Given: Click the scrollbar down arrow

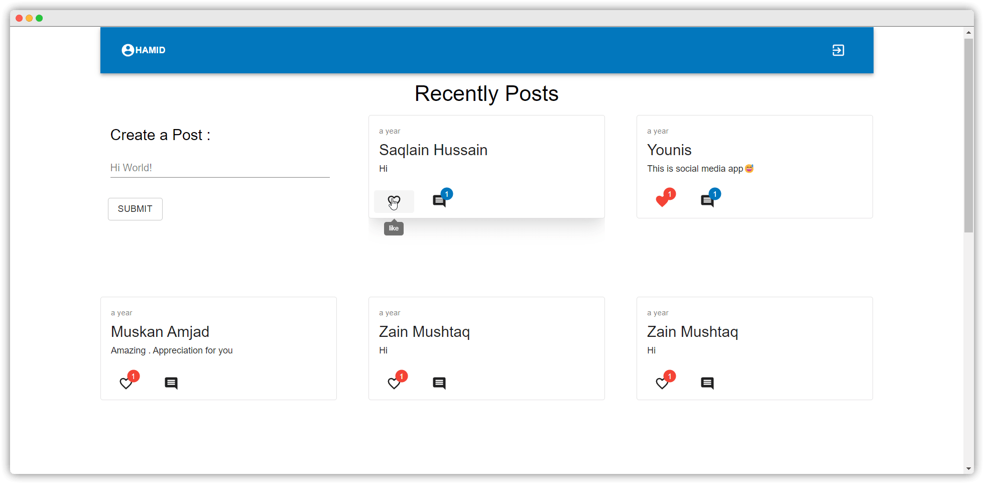Looking at the screenshot, I should [968, 469].
